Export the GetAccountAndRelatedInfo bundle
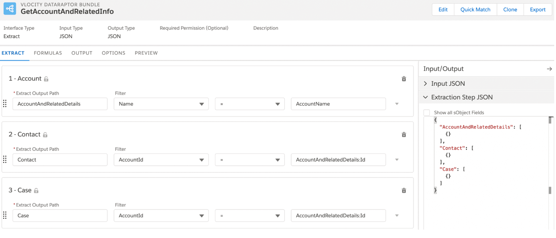The width and height of the screenshot is (556, 238). coord(538,9)
